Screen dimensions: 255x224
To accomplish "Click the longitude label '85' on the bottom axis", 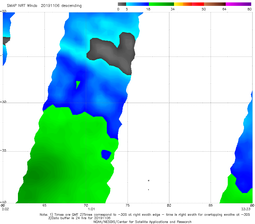I will click(x=211, y=205).
